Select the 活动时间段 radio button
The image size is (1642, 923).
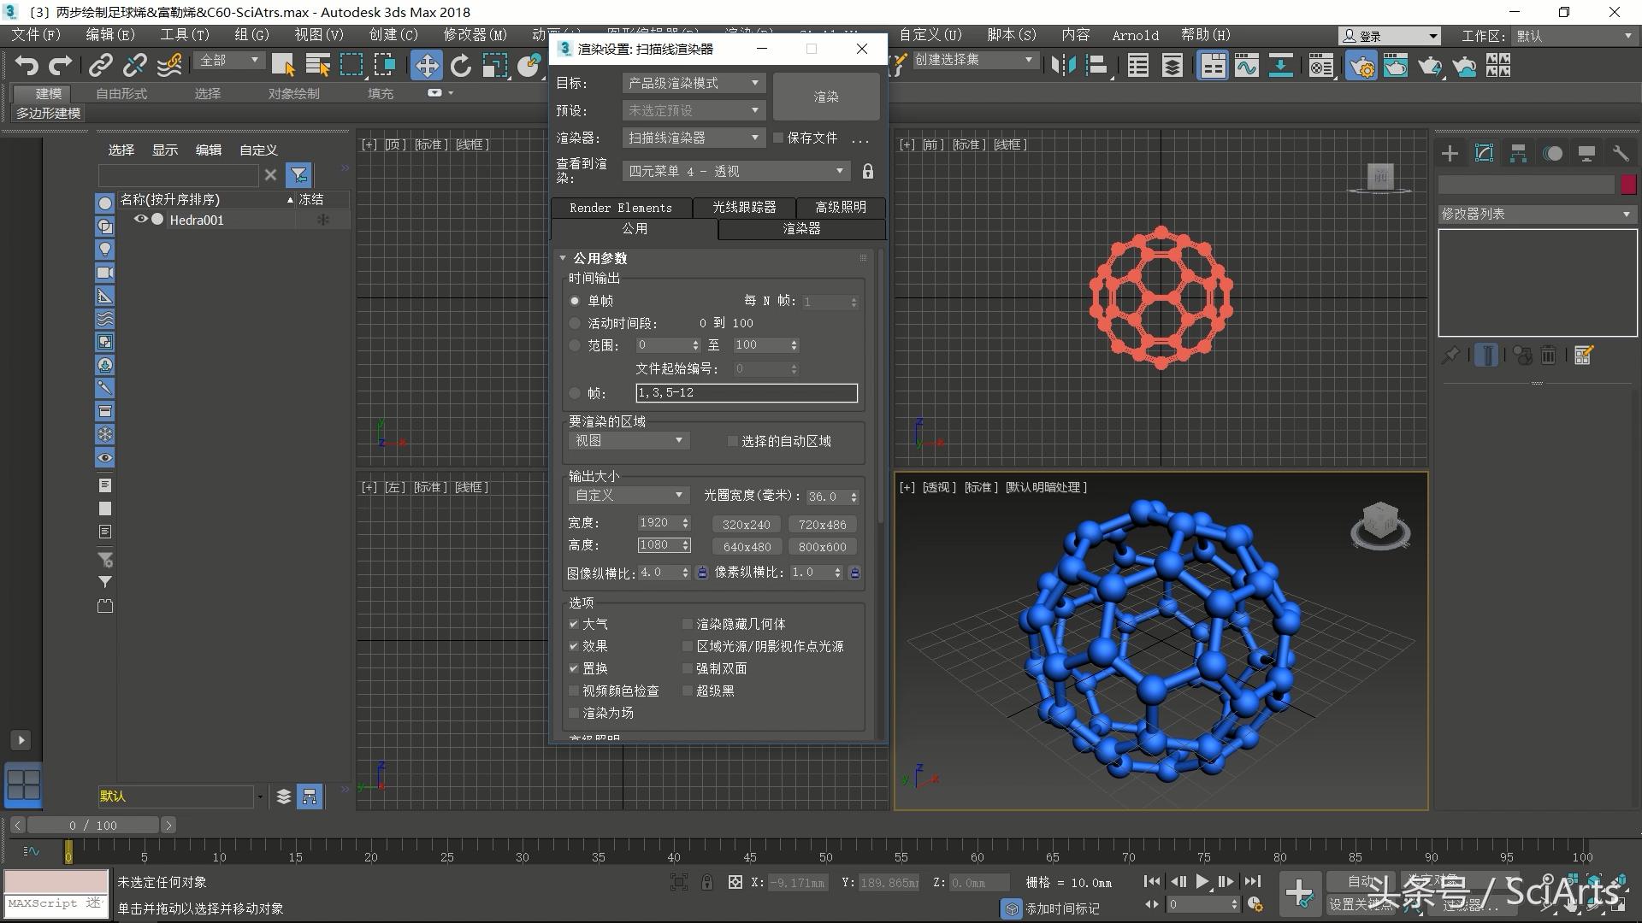tap(574, 323)
